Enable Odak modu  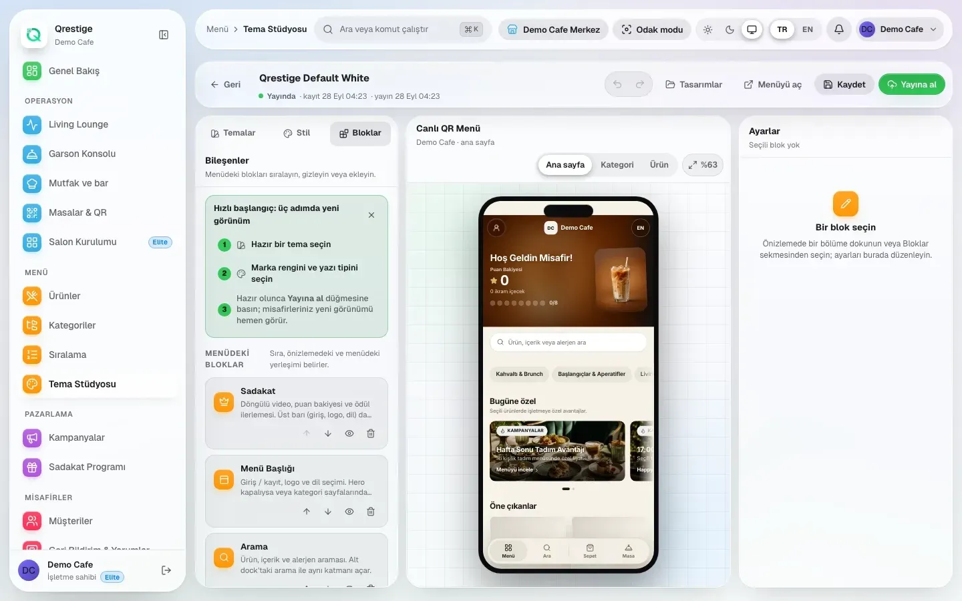click(652, 29)
